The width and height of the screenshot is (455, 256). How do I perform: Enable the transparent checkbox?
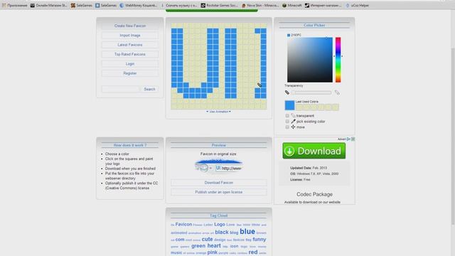287,115
